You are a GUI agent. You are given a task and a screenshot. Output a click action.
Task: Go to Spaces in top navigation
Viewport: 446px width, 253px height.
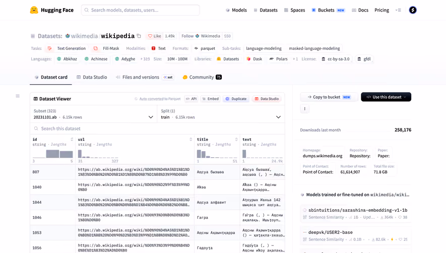coord(294,10)
